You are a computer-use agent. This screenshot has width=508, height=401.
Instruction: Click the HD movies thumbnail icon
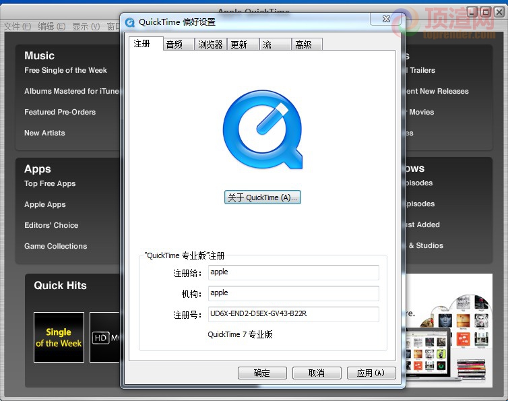pyautogui.click(x=104, y=337)
